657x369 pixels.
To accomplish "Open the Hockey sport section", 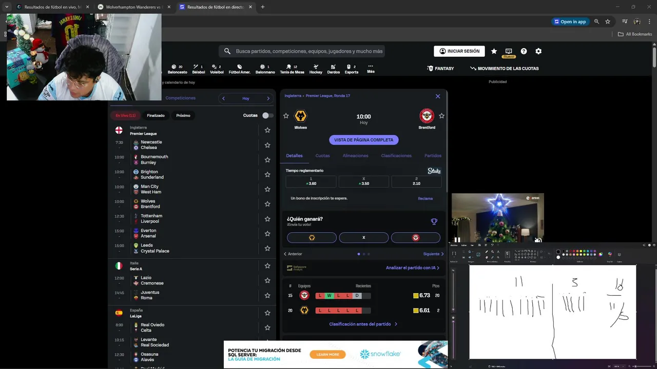I will (316, 69).
